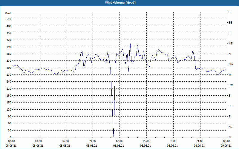Image resolution: width=239 pixels, height=149 pixels.
Task: Click the highest curve peak above 390
Action: [x=130, y=42]
